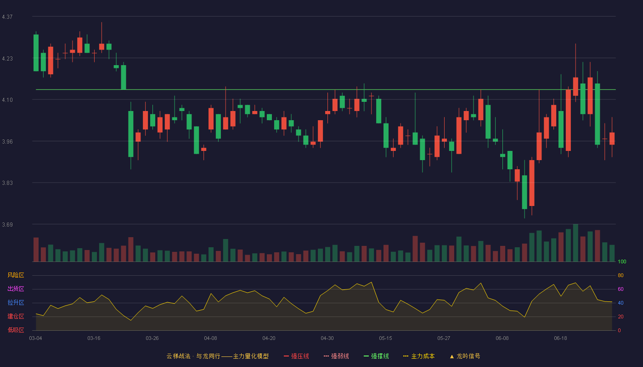Image resolution: width=643 pixels, height=367 pixels.
Task: Click the green horizontal support line
Action: (x=326, y=89)
